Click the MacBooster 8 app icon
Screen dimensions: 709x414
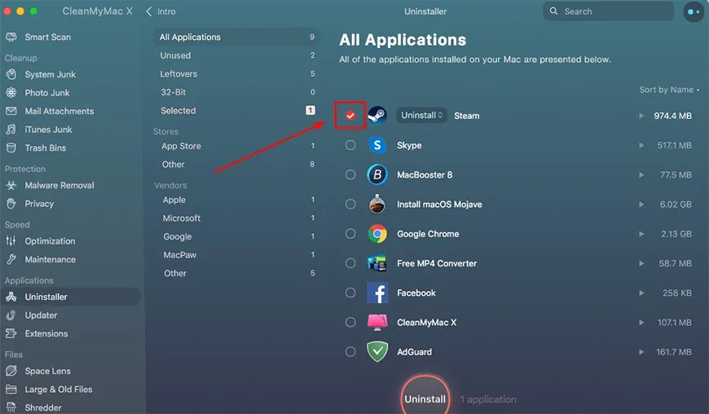tap(377, 174)
